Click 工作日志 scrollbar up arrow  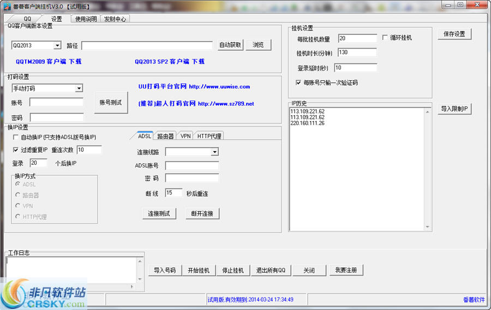pyautogui.click(x=140, y=261)
